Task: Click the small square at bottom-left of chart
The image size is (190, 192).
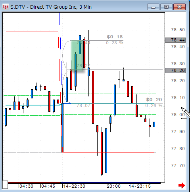Action: [x=5, y=184]
